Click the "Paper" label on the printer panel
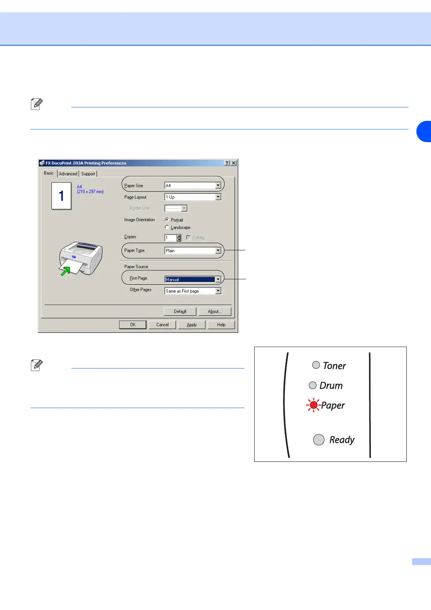 click(333, 406)
